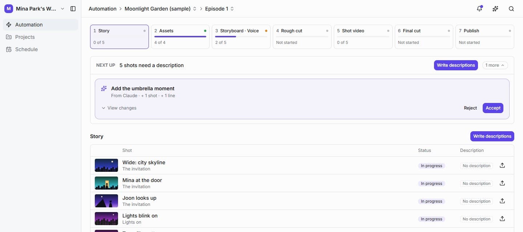Click Write descriptions in the Next Up bar
Image resolution: width=523 pixels, height=232 pixels.
click(456, 65)
